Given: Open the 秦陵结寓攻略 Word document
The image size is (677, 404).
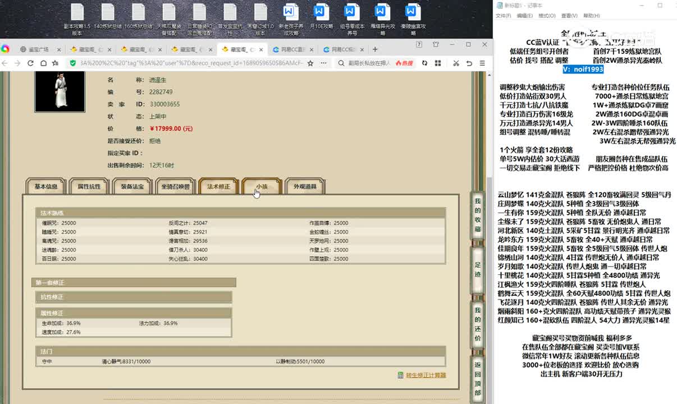Looking at the screenshot, I should [413, 19].
